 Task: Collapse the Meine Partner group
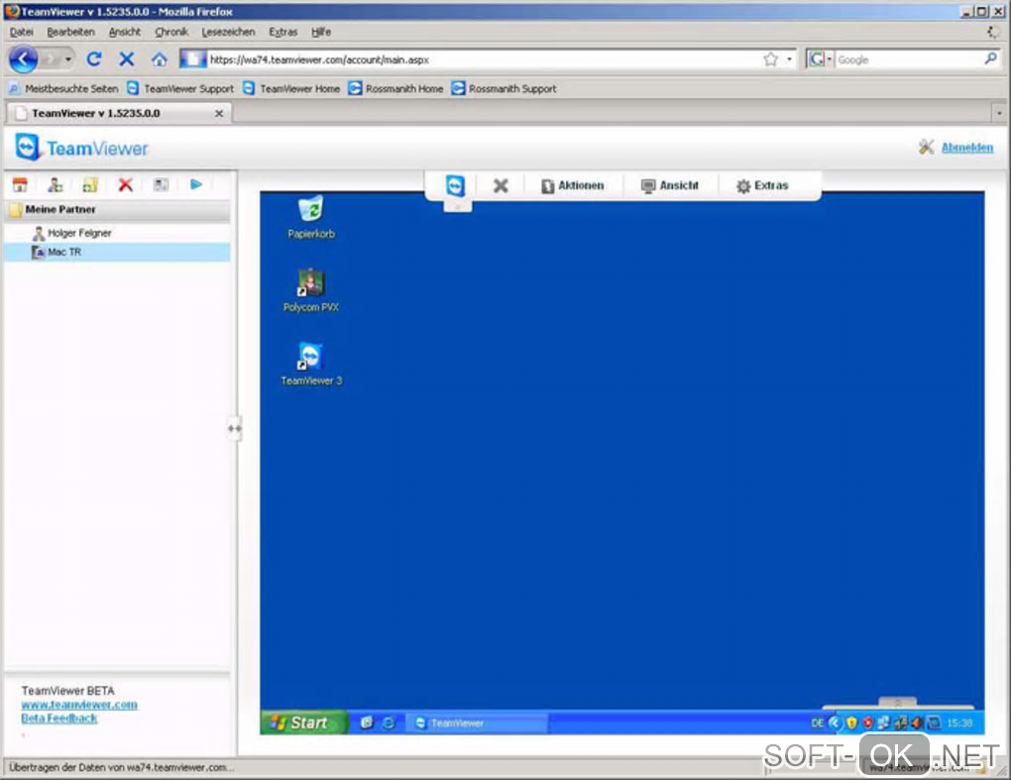coord(117,209)
